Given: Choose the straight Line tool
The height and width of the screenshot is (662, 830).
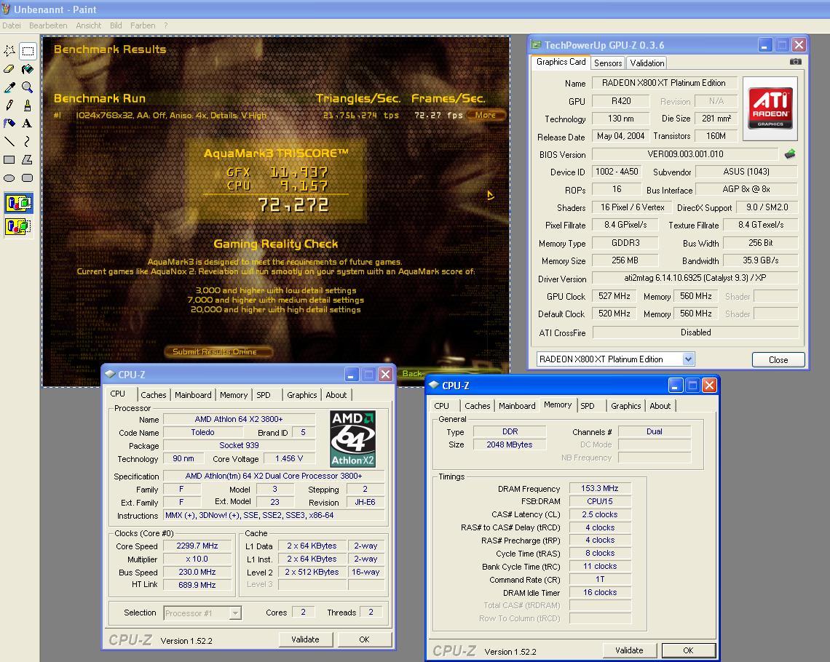Looking at the screenshot, I should click(9, 141).
